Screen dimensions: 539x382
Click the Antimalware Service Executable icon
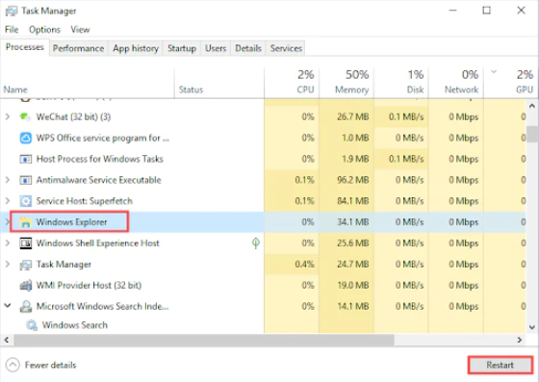click(25, 180)
